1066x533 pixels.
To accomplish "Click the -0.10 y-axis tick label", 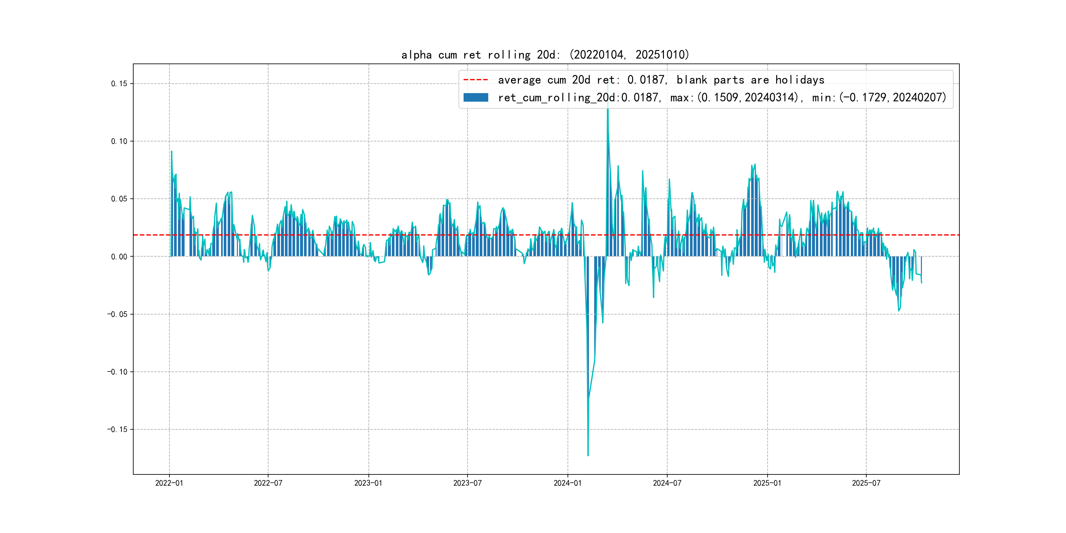I will [x=117, y=371].
